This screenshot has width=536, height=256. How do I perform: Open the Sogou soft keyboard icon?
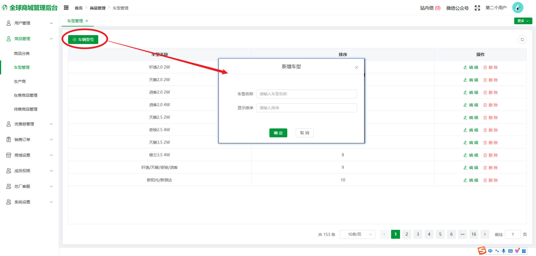[510, 251]
